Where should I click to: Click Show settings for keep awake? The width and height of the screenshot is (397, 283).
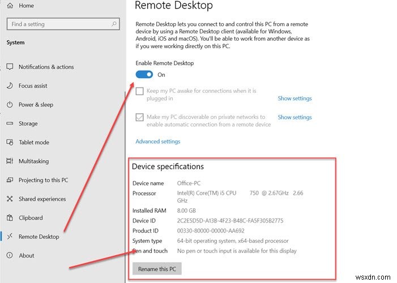coord(294,98)
